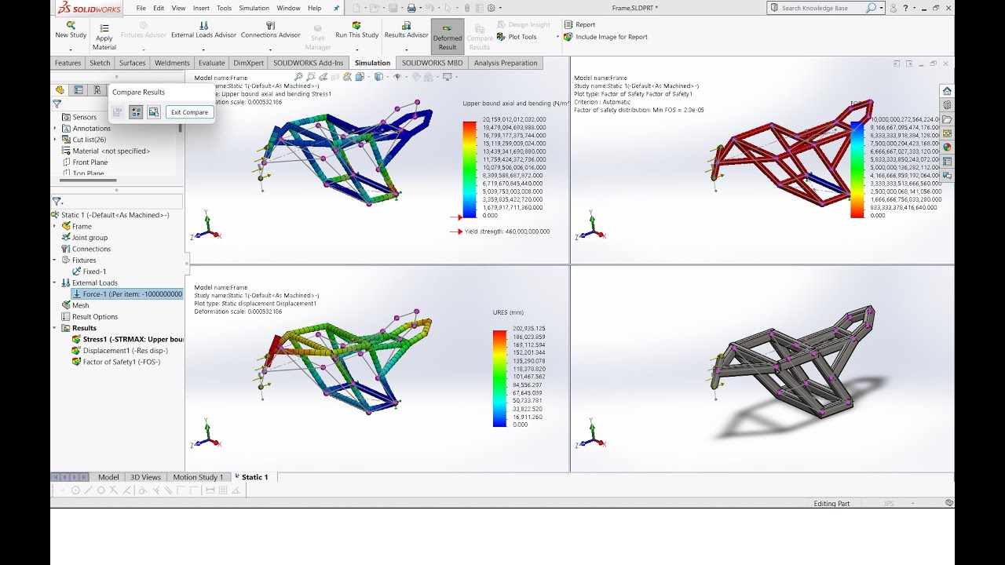The image size is (1005, 565).
Task: Switch to the Motion Study 1 tab
Action: [198, 477]
